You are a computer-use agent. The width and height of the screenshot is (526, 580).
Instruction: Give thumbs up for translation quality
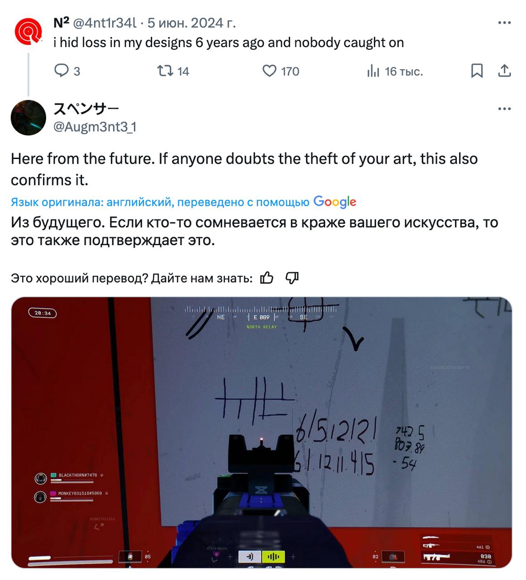[267, 278]
